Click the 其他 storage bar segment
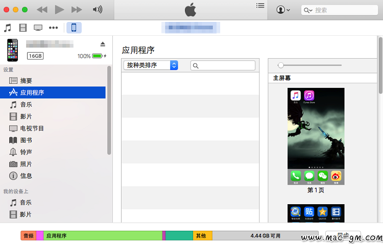Viewport: 383px width, 244px height. click(x=203, y=236)
